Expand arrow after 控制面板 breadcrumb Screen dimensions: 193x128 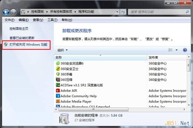[47, 12]
